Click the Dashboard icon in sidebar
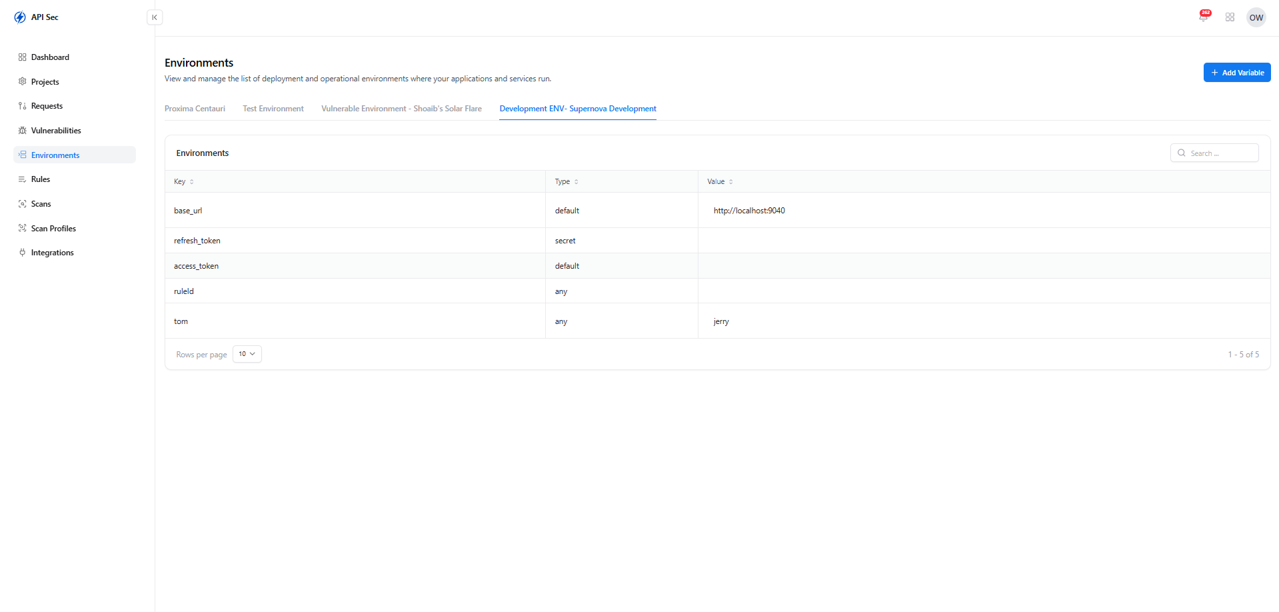Screen dimensions: 1279x612 (23, 57)
